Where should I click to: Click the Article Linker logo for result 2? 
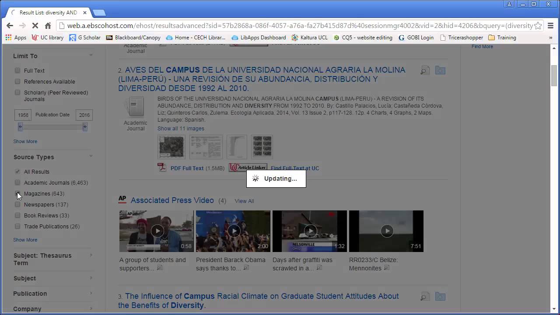coord(248,168)
